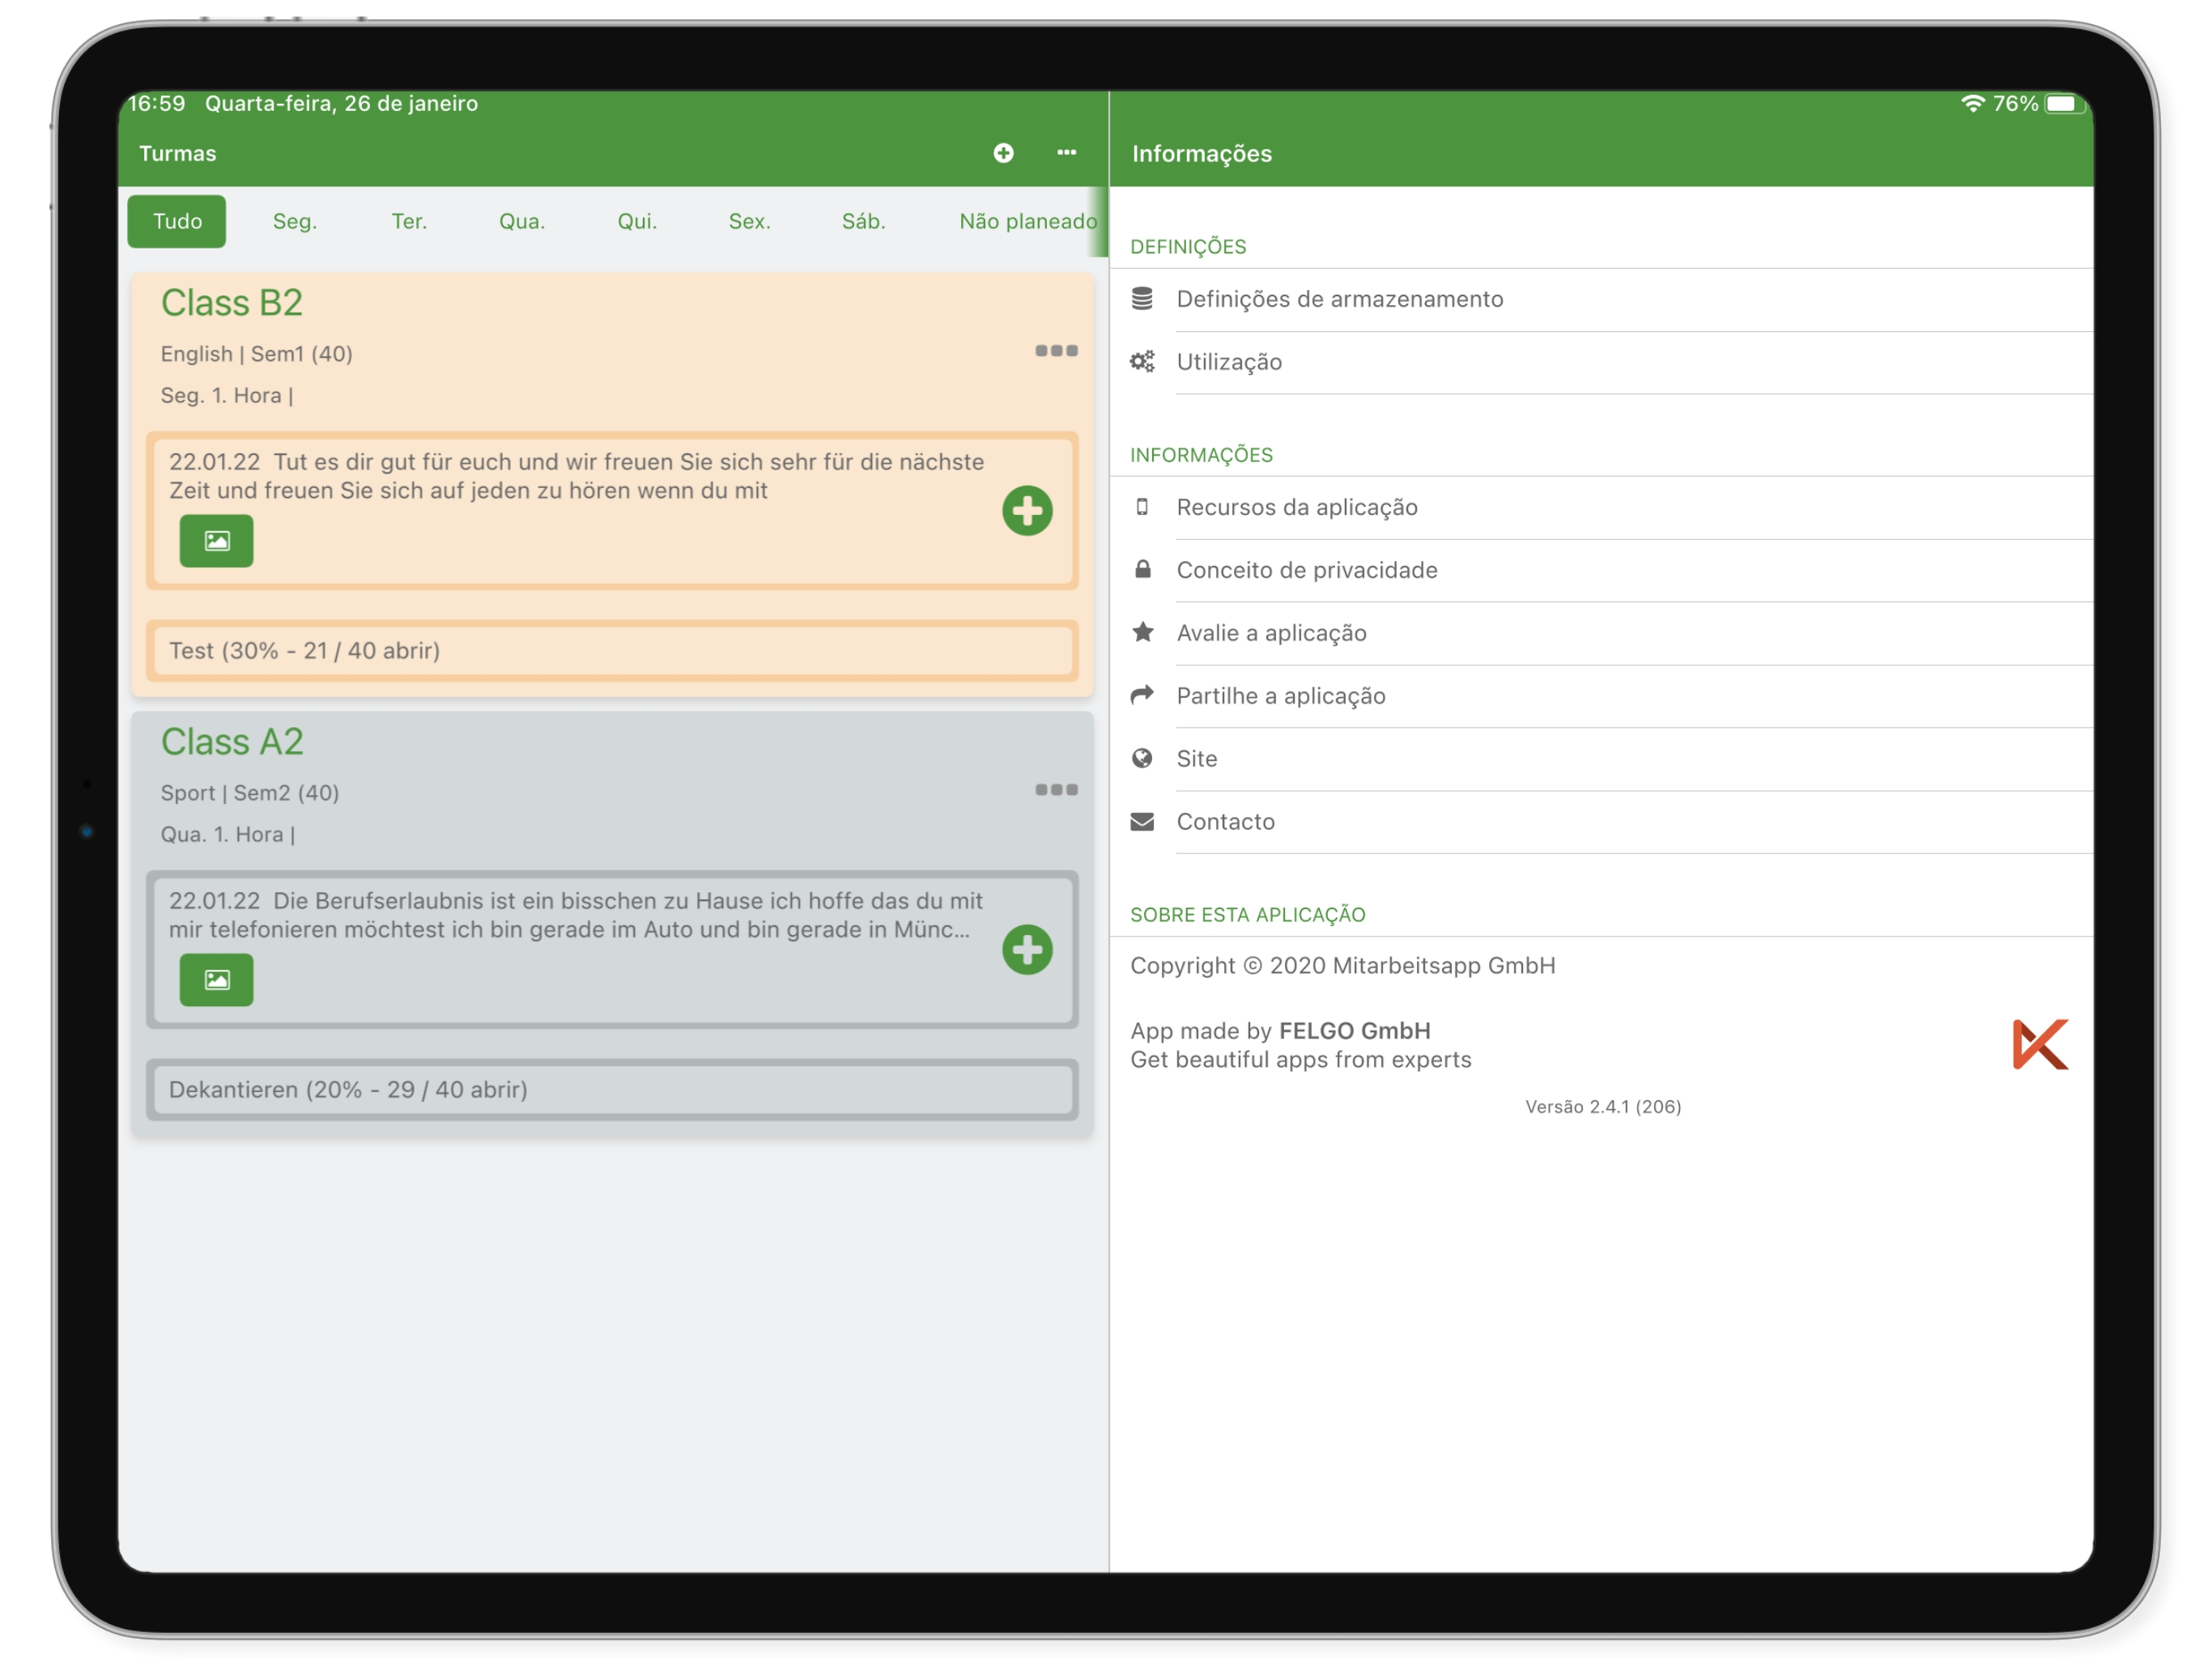The width and height of the screenshot is (2212, 1658).
Task: Filter classes by Qua. tab
Action: [522, 221]
